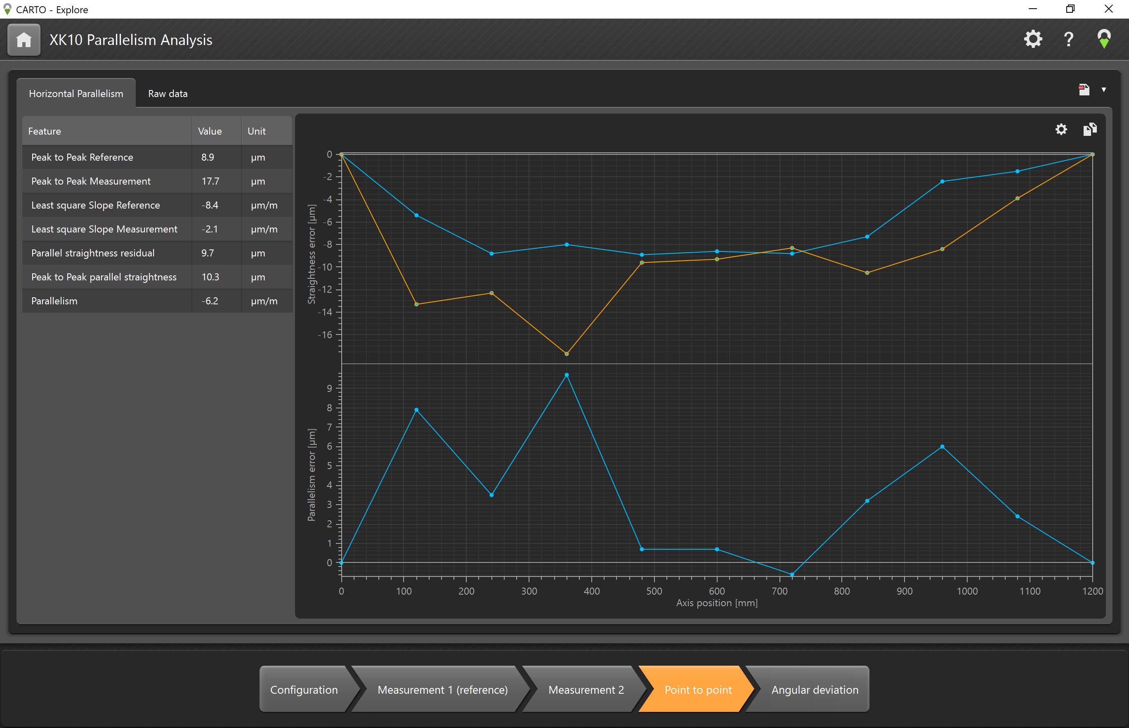The image size is (1129, 728).
Task: Click the Value column header
Action: click(x=216, y=131)
